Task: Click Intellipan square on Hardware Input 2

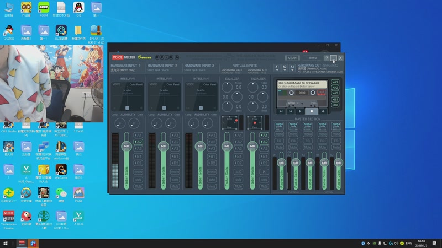Action: tap(164, 108)
